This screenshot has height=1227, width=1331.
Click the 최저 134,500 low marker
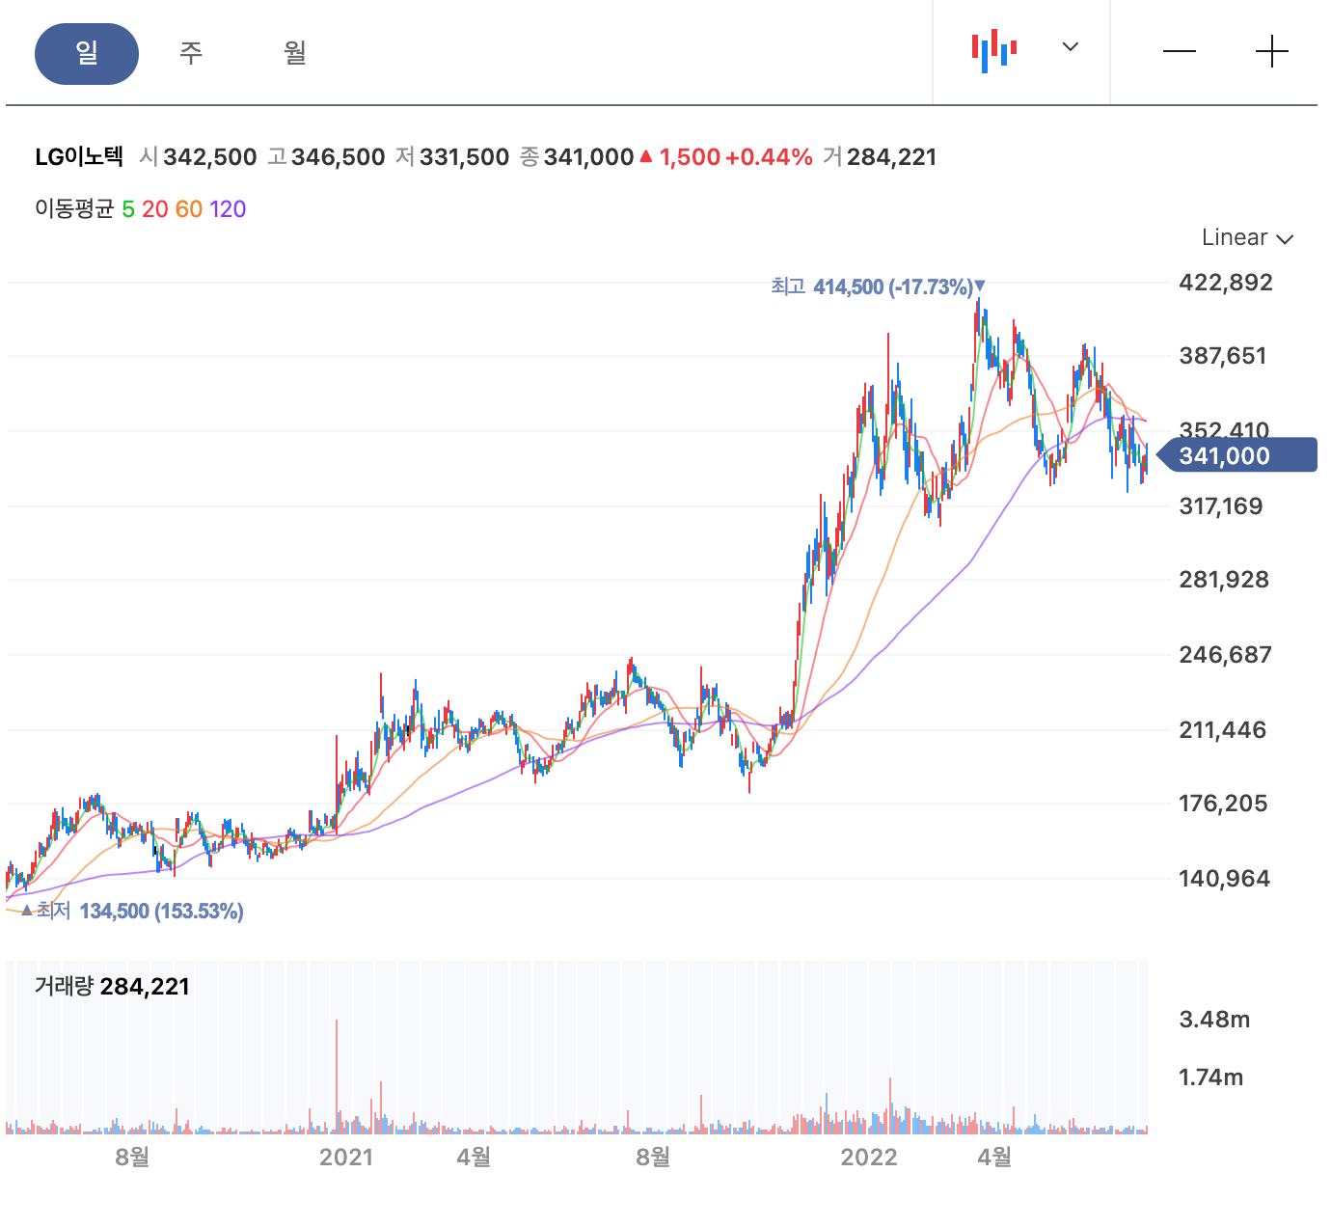(x=132, y=911)
